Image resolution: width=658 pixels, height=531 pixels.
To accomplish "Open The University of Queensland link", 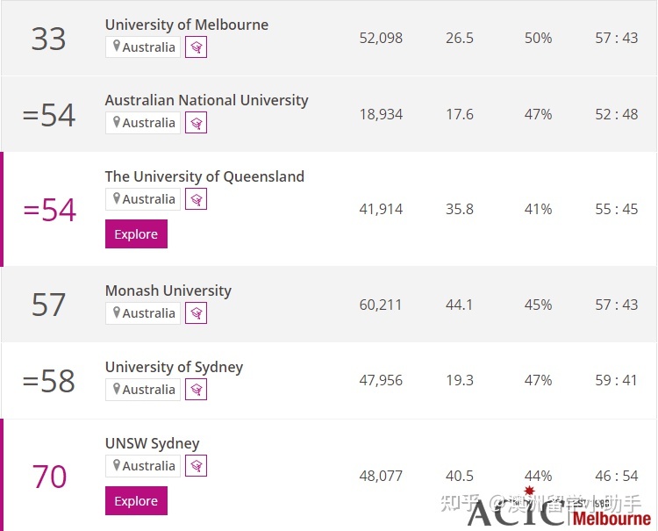I will 204,176.
